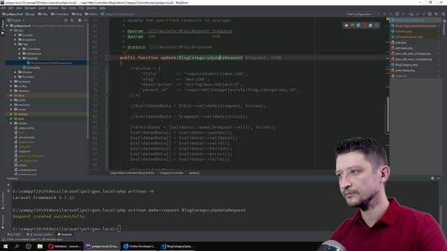Select BlogCategoryUpdateRequest.php in open files list
This screenshot has height=251, width=447.
(x=415, y=26)
